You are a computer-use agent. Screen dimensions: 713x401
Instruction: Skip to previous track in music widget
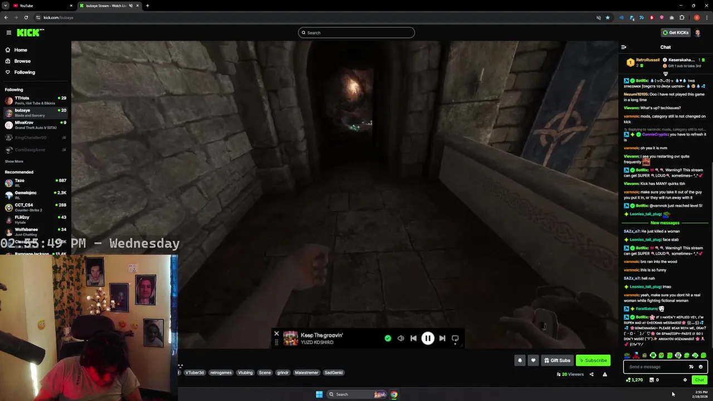[x=413, y=338]
